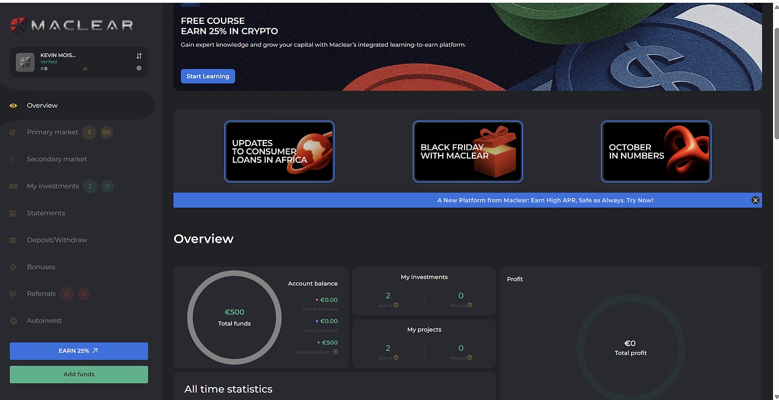Click the Maclear logo in the sidebar
Image resolution: width=779 pixels, height=400 pixels.
[x=72, y=24]
